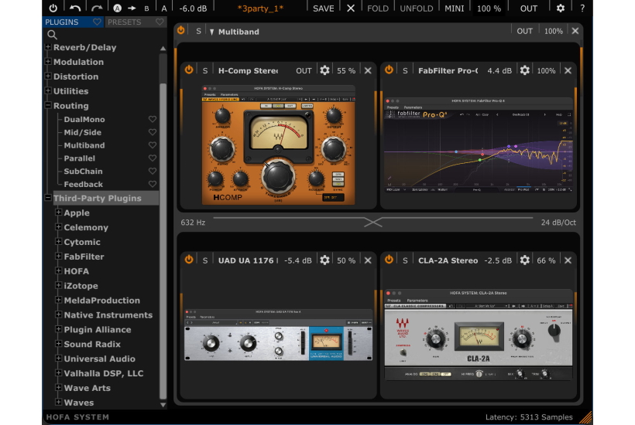Remove the FabFilter Pro-Q plugin
Image resolution: width=635 pixels, height=425 pixels.
tap(568, 70)
